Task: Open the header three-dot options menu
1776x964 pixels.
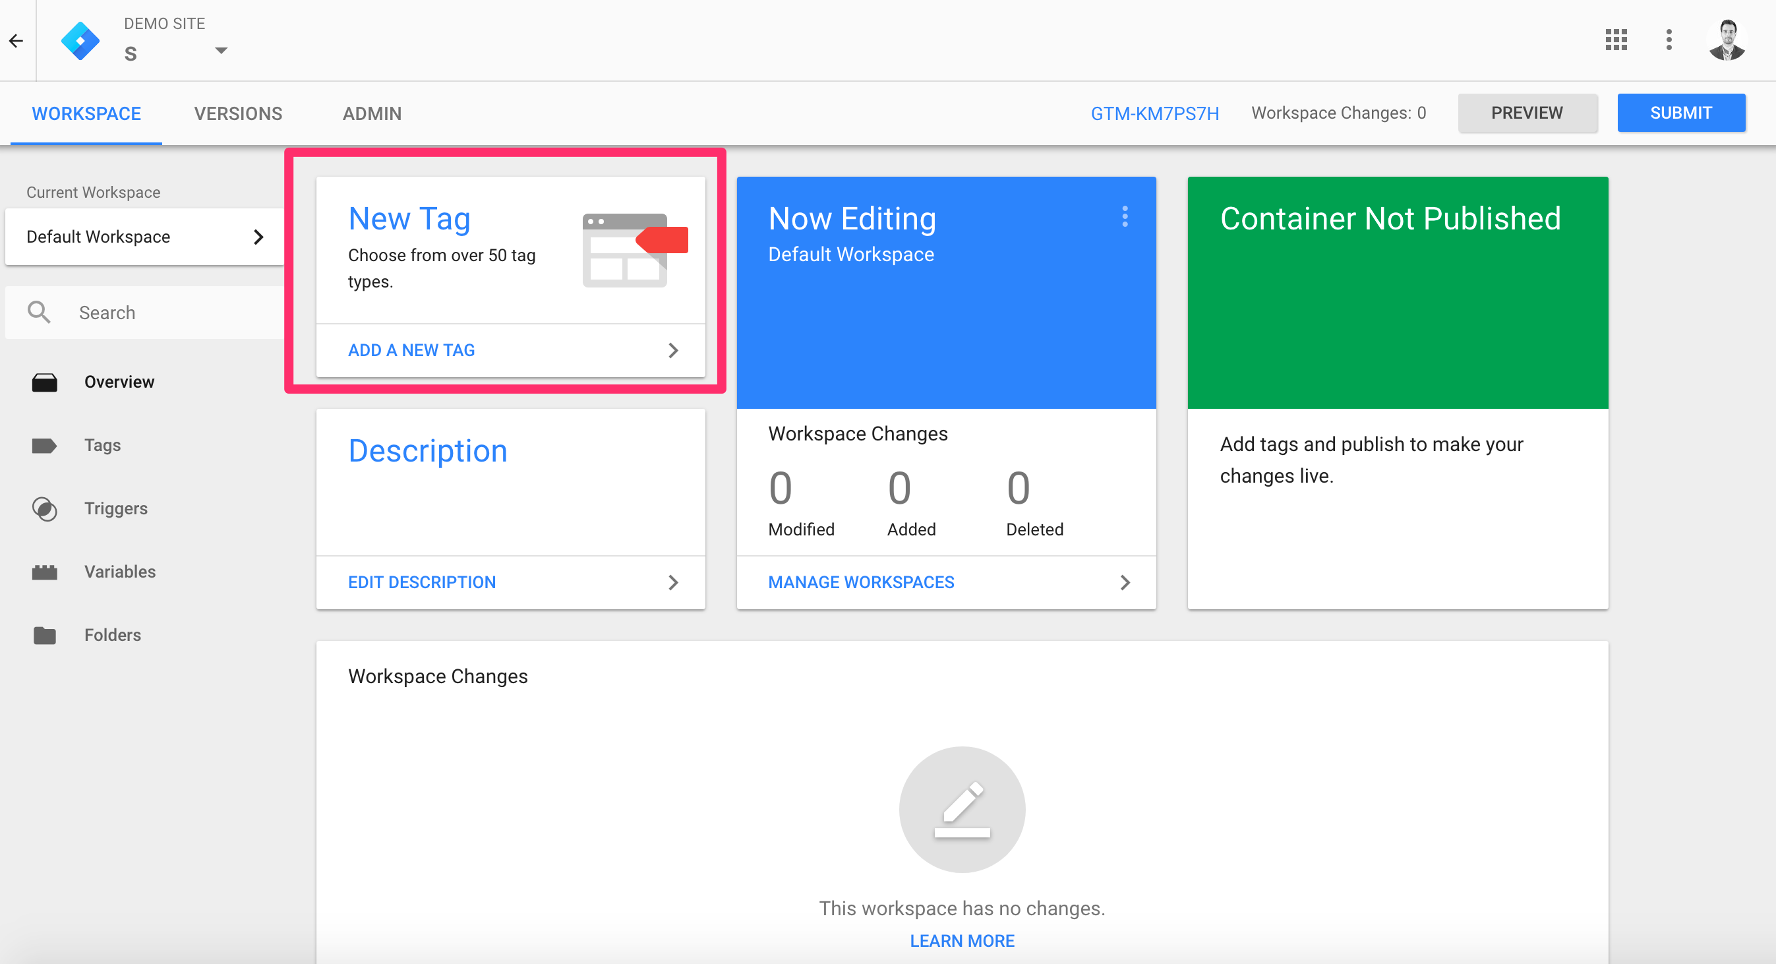Action: [1669, 40]
